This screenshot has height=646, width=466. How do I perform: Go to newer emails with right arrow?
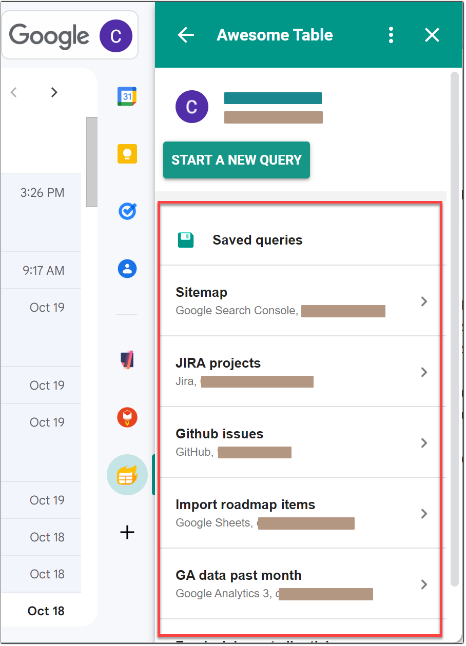(x=54, y=92)
